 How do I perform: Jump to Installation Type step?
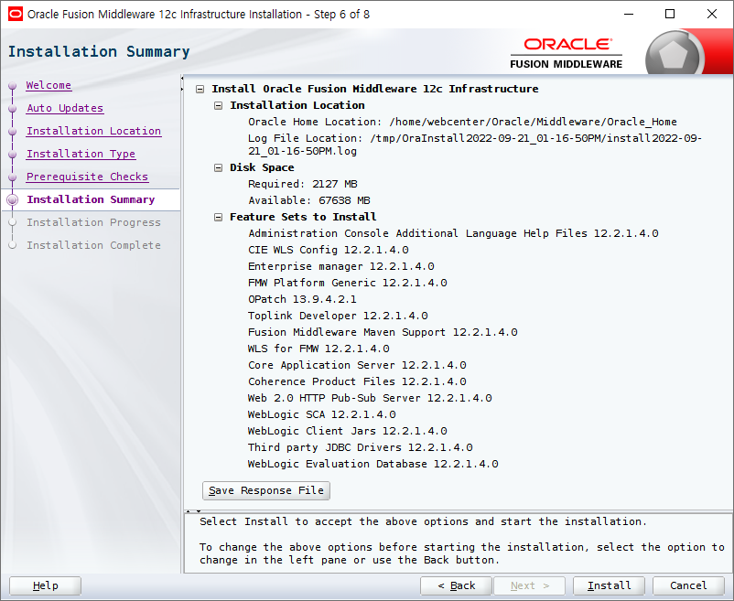[x=81, y=154]
